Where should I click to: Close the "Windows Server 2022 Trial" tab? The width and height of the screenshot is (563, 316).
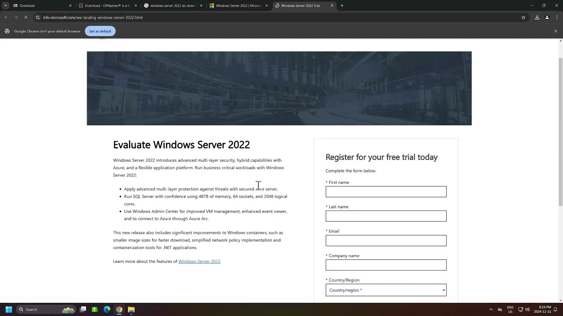pos(332,6)
